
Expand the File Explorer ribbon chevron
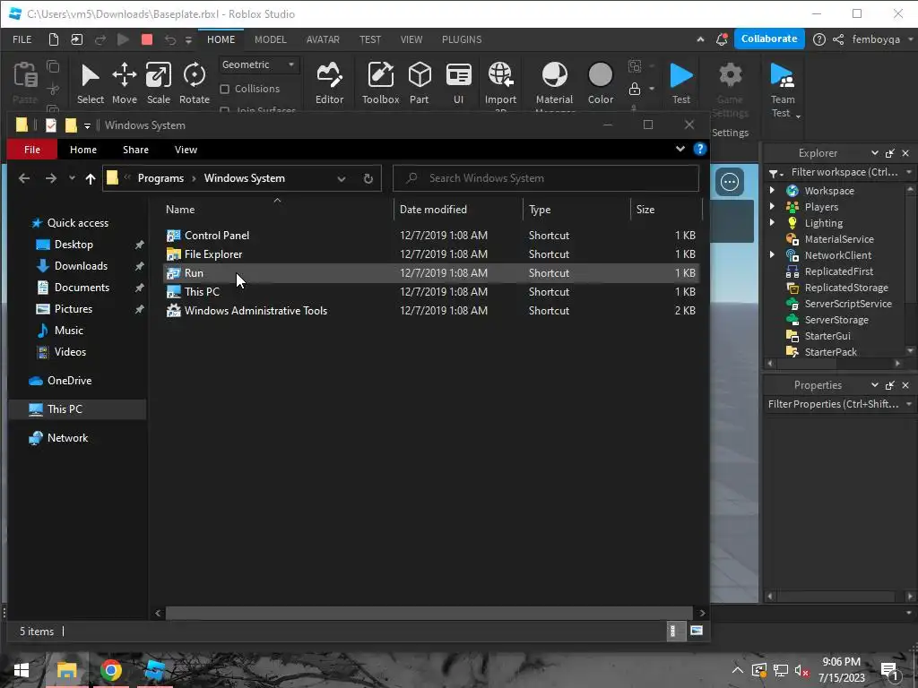(680, 149)
